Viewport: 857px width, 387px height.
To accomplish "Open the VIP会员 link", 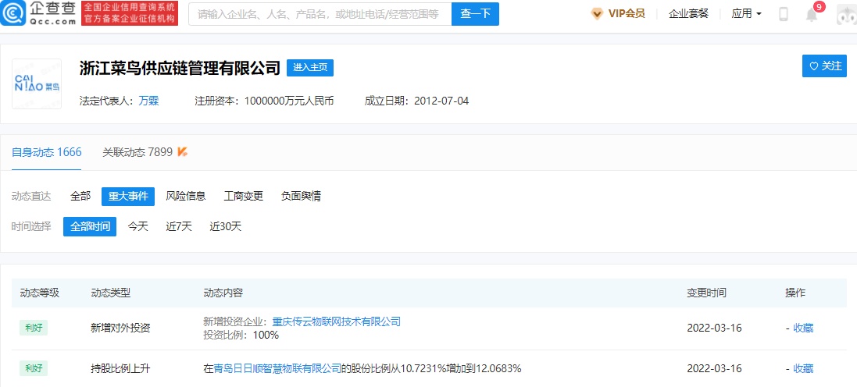I will tap(627, 13).
